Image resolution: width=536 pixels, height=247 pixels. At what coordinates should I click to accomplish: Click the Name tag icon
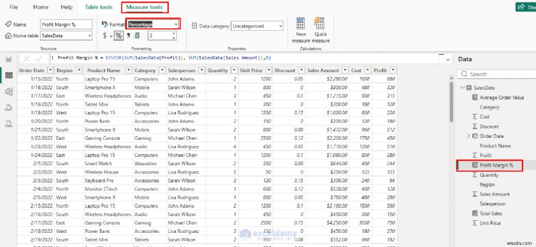pos(9,24)
